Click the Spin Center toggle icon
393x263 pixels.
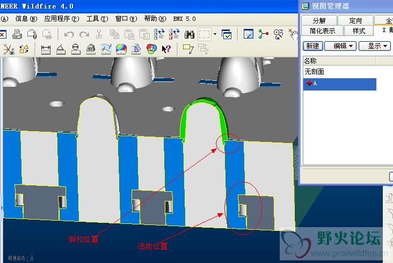pyautogui.click(x=263, y=34)
